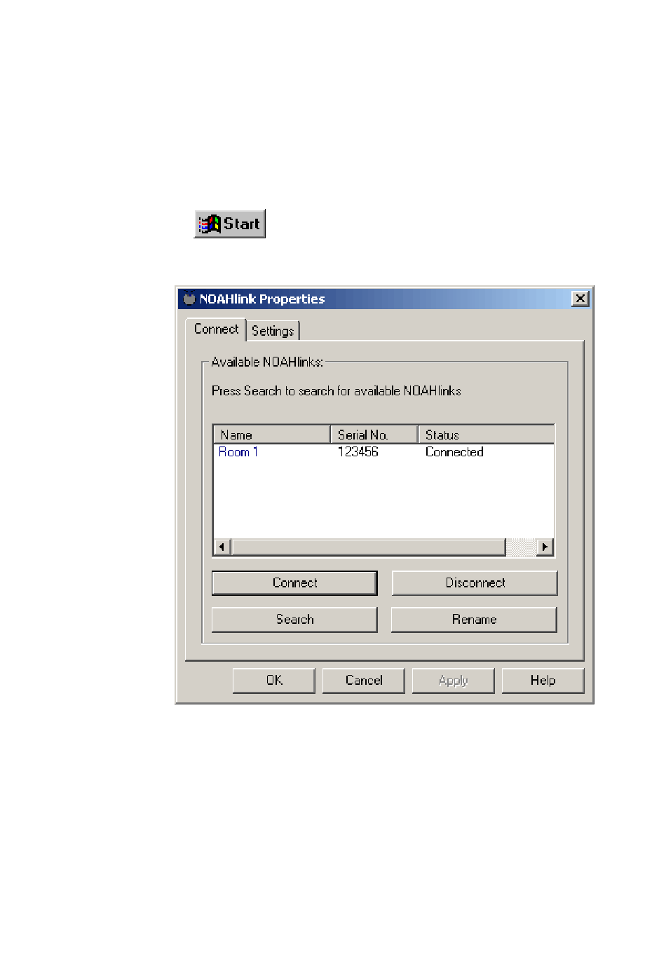Rename the selected NOAHlink
The height and width of the screenshot is (975, 666).
[x=474, y=620]
